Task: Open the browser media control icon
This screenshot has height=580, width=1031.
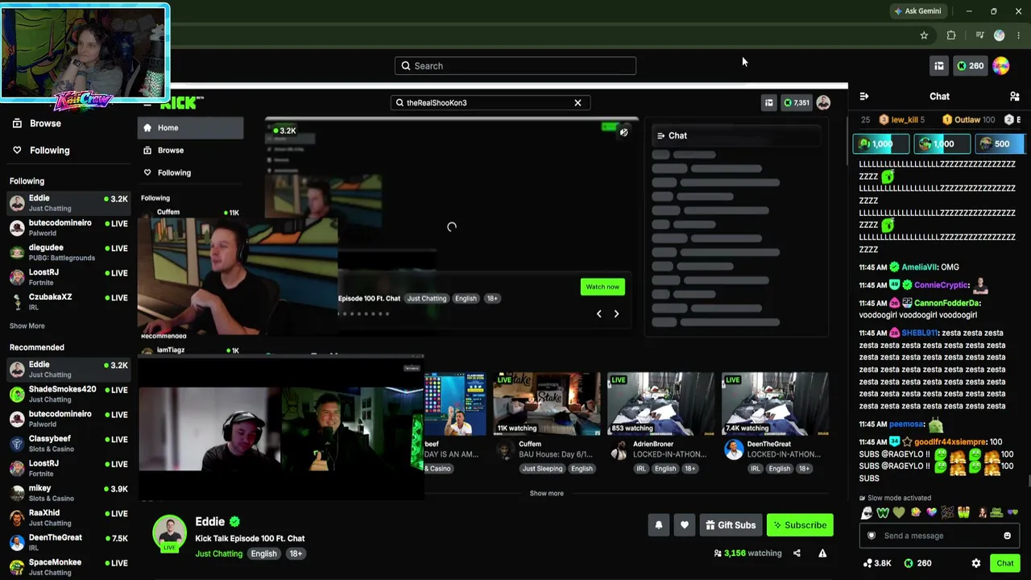Action: click(979, 35)
